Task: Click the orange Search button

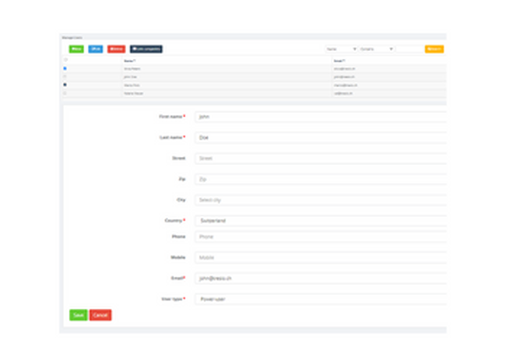Action: tap(434, 49)
